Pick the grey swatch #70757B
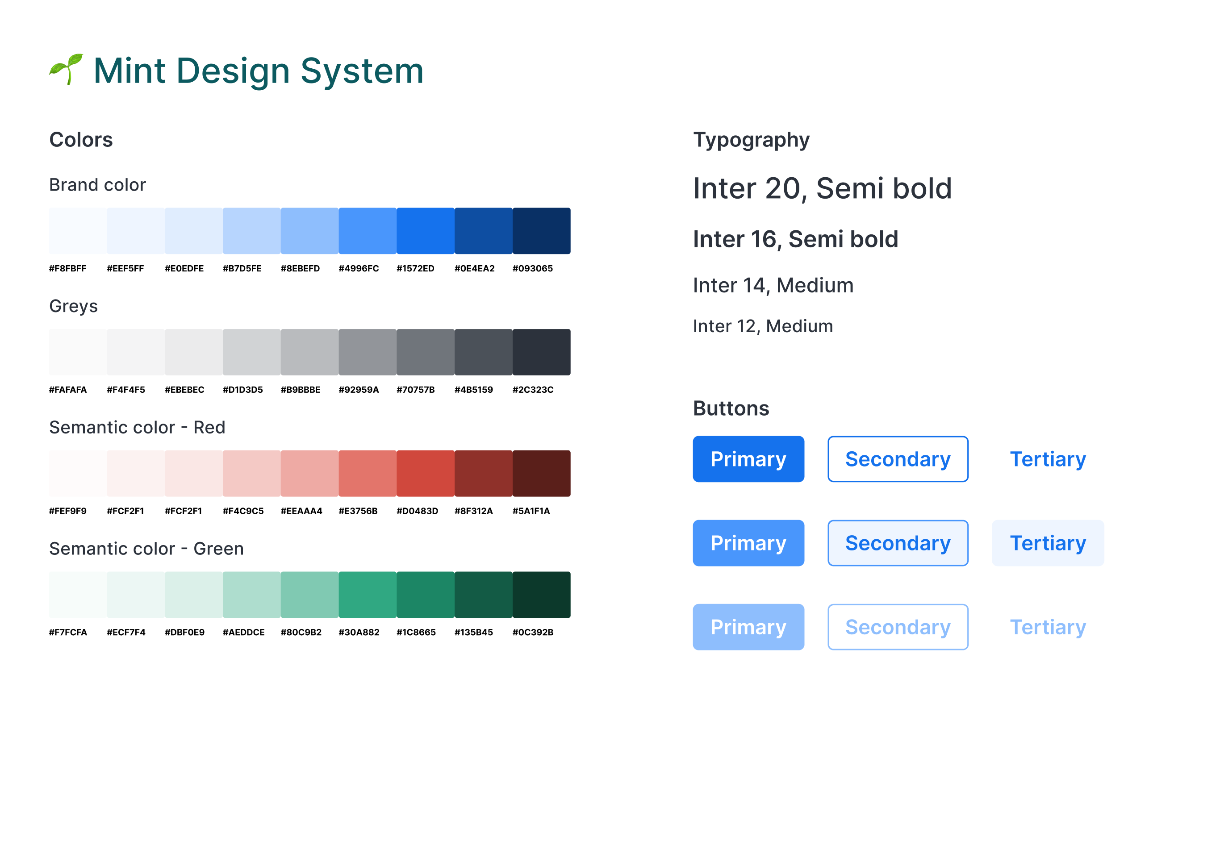The width and height of the screenshot is (1220, 862). tap(426, 352)
